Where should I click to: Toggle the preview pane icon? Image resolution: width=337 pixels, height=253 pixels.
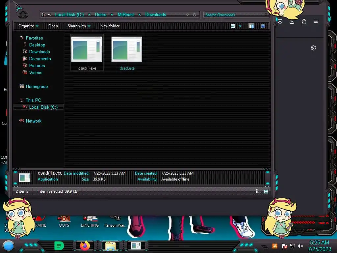251,26
